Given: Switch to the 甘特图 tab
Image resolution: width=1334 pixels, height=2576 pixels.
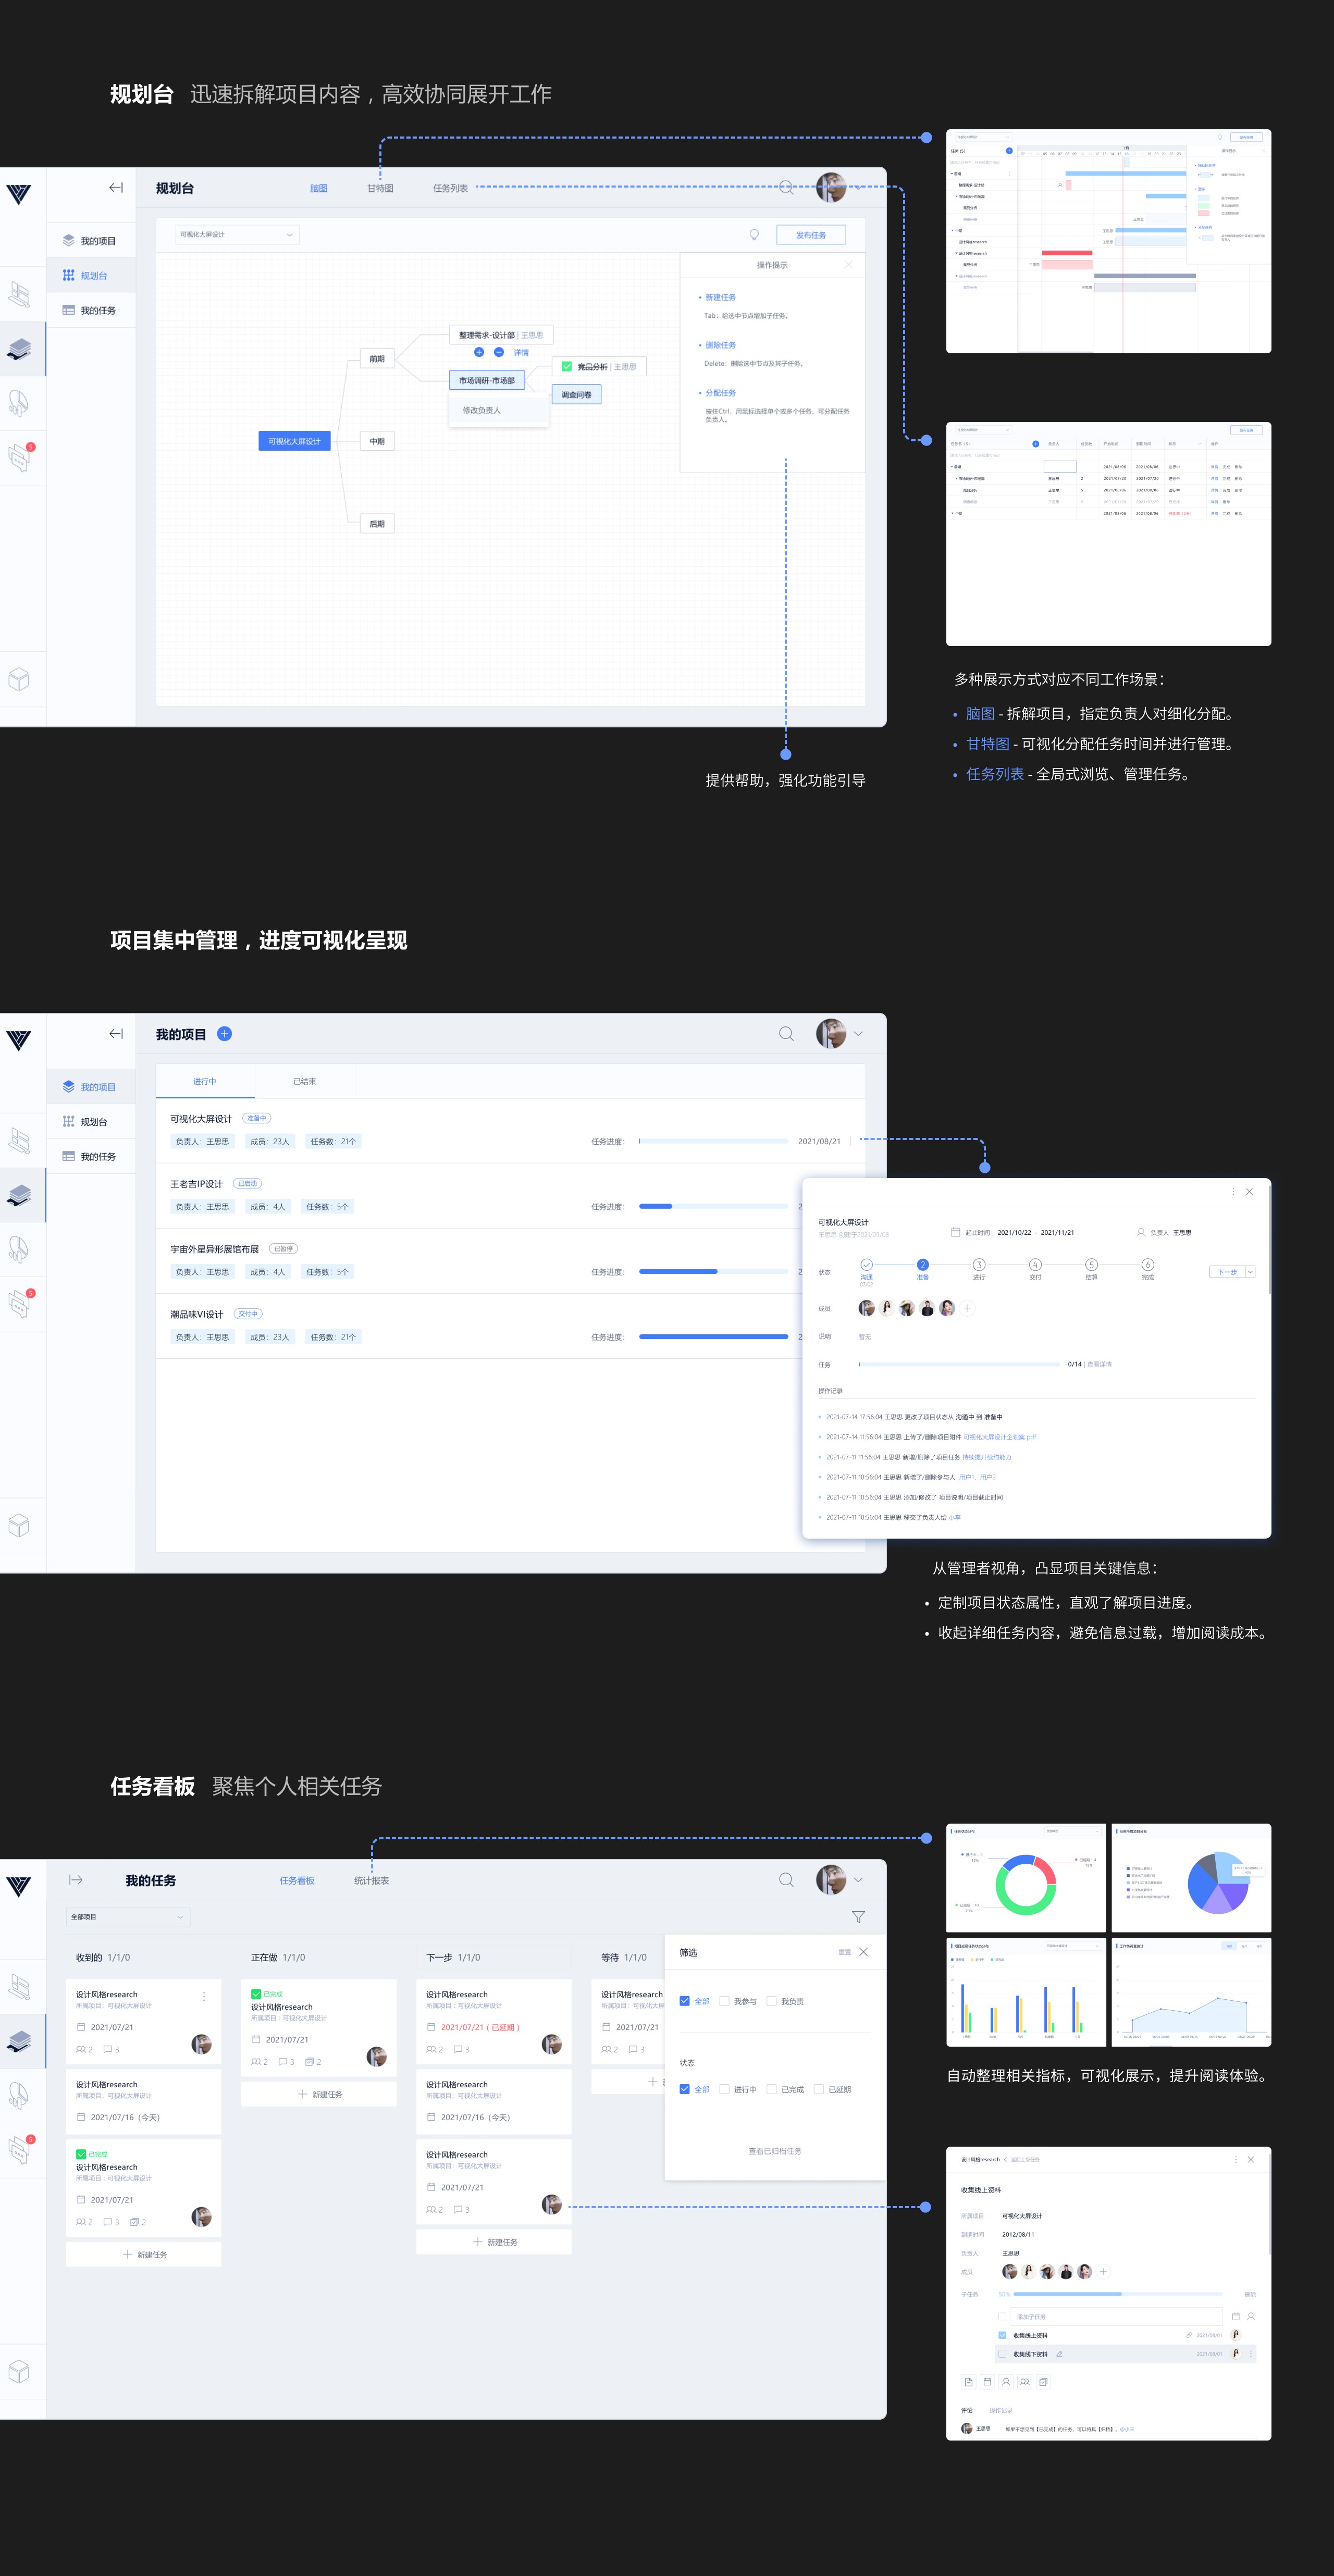Looking at the screenshot, I should [x=380, y=188].
